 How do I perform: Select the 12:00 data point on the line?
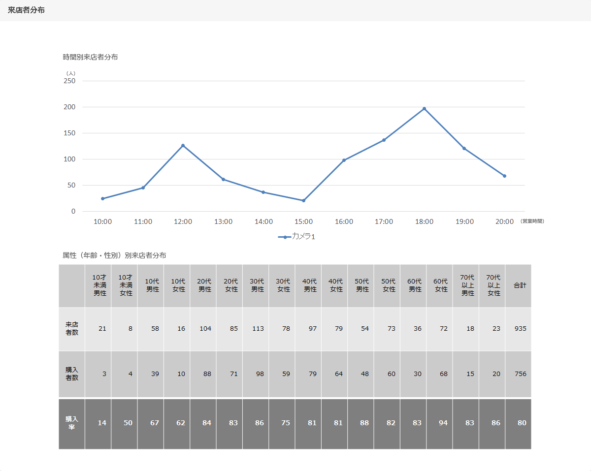click(x=183, y=146)
